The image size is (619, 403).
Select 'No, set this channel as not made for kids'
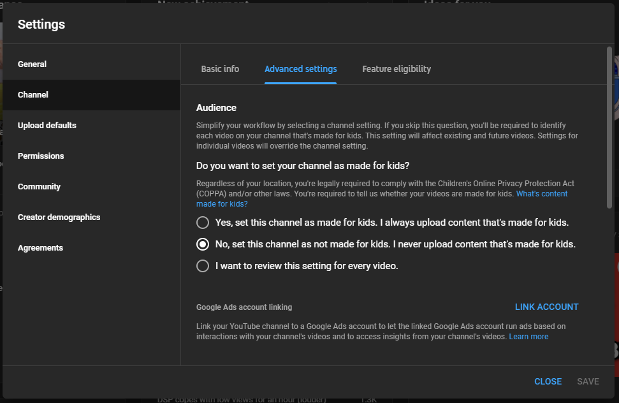pyautogui.click(x=203, y=244)
